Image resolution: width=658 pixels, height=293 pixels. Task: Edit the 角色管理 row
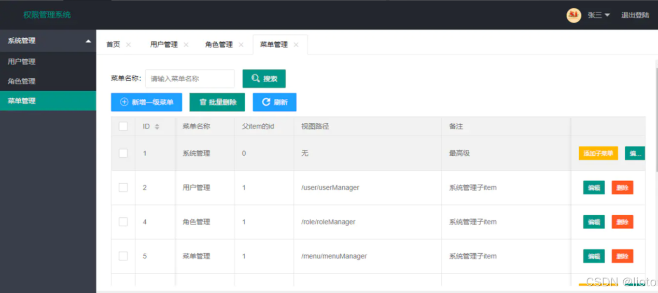click(594, 222)
